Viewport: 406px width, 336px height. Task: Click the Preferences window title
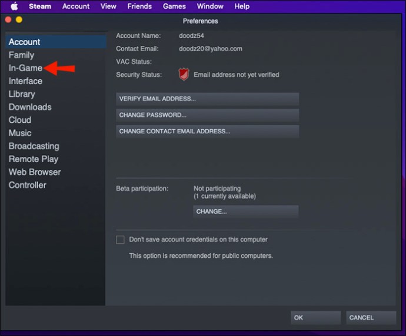pyautogui.click(x=201, y=21)
